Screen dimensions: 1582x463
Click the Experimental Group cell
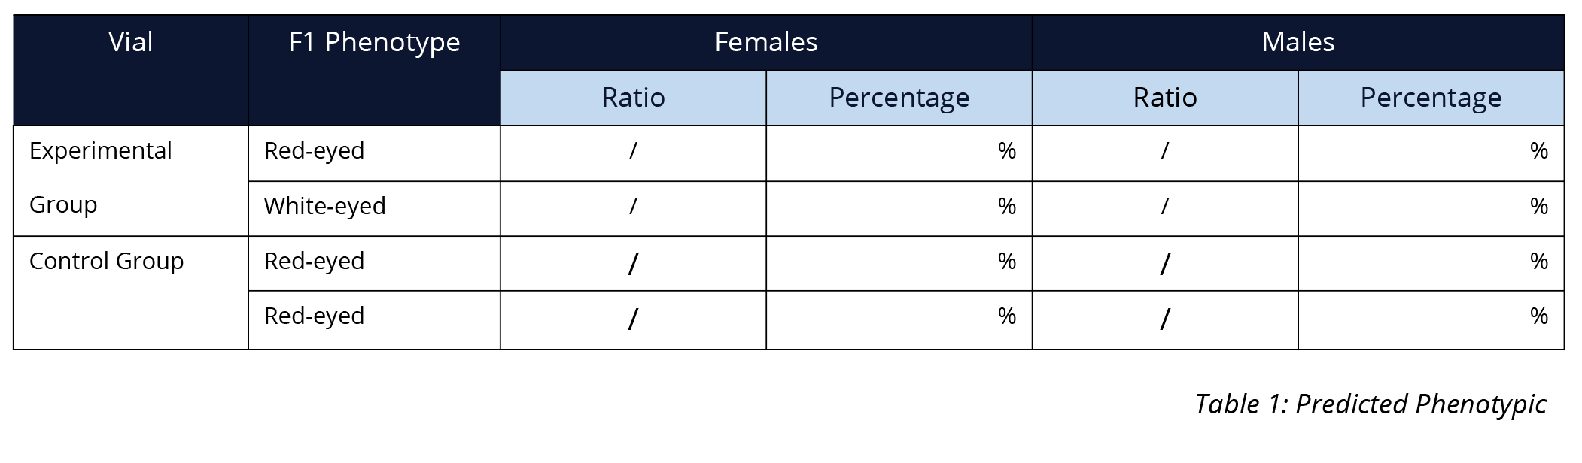click(131, 180)
